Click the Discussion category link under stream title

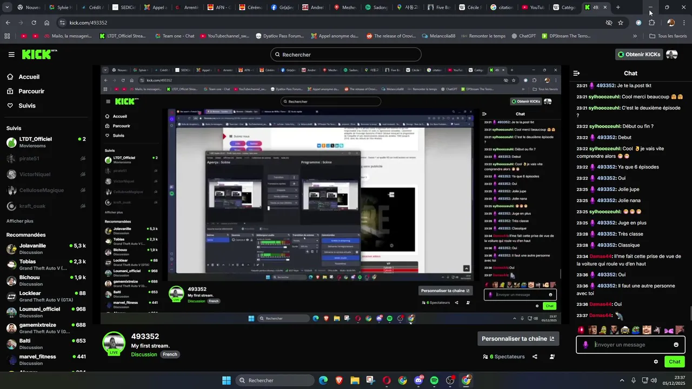click(144, 354)
